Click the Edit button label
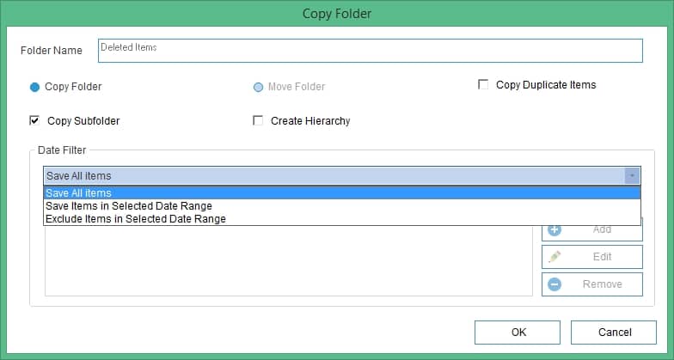This screenshot has width=674, height=360. tap(602, 256)
